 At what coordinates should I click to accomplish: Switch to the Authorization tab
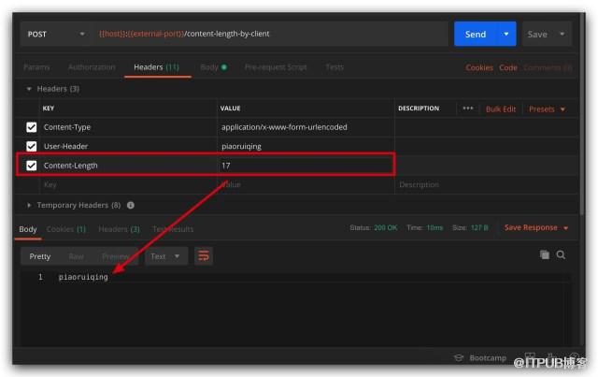(x=92, y=67)
